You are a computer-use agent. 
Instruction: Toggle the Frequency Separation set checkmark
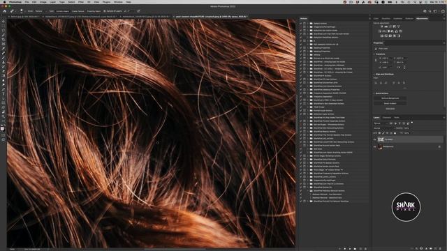coord(301,96)
